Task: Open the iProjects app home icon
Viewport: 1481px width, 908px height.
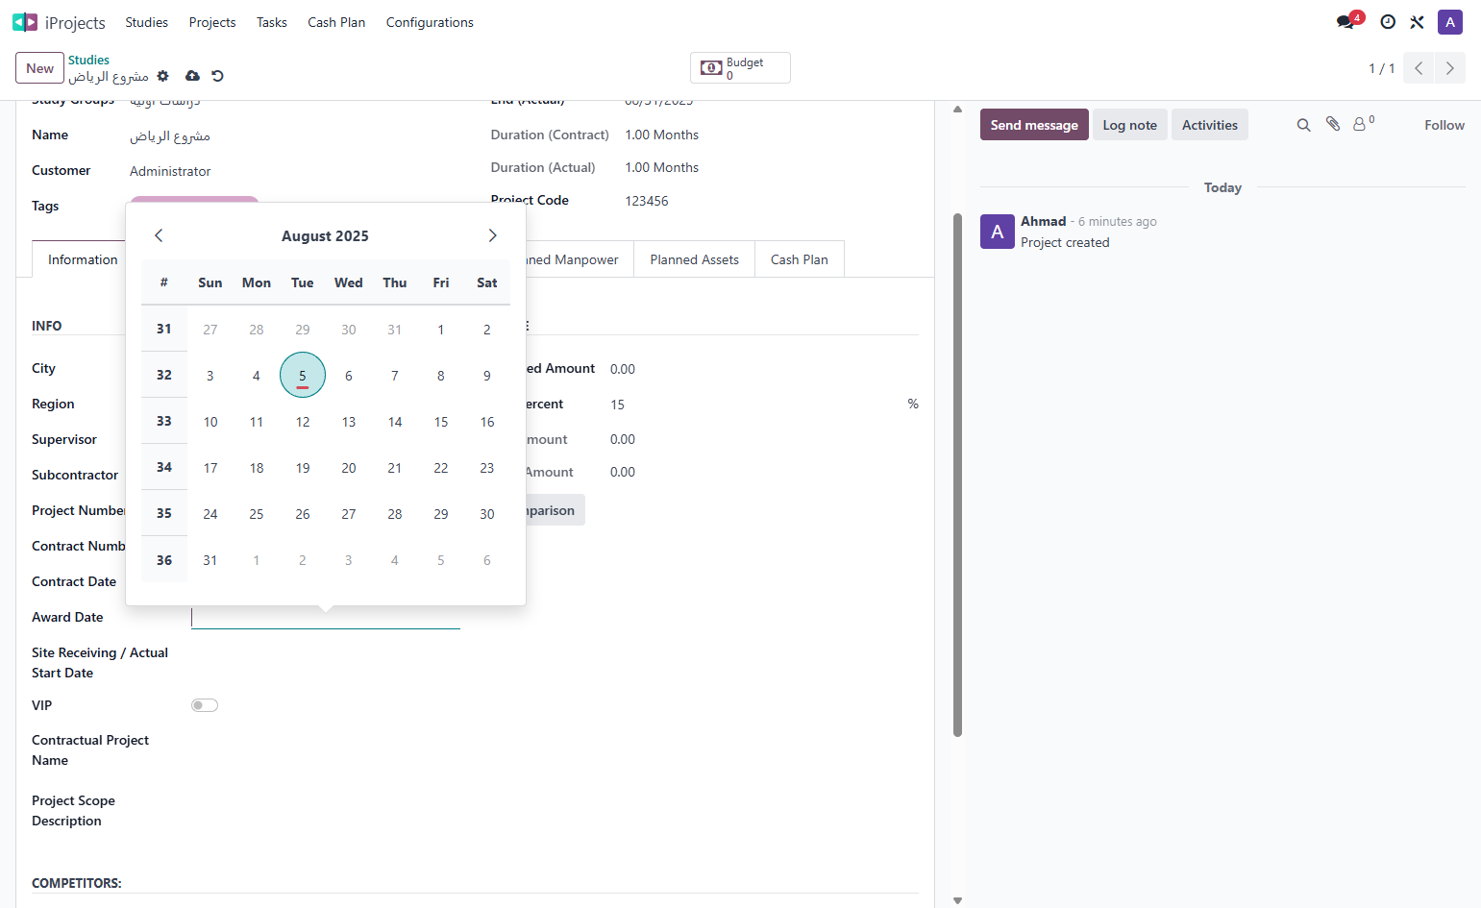Action: click(25, 22)
